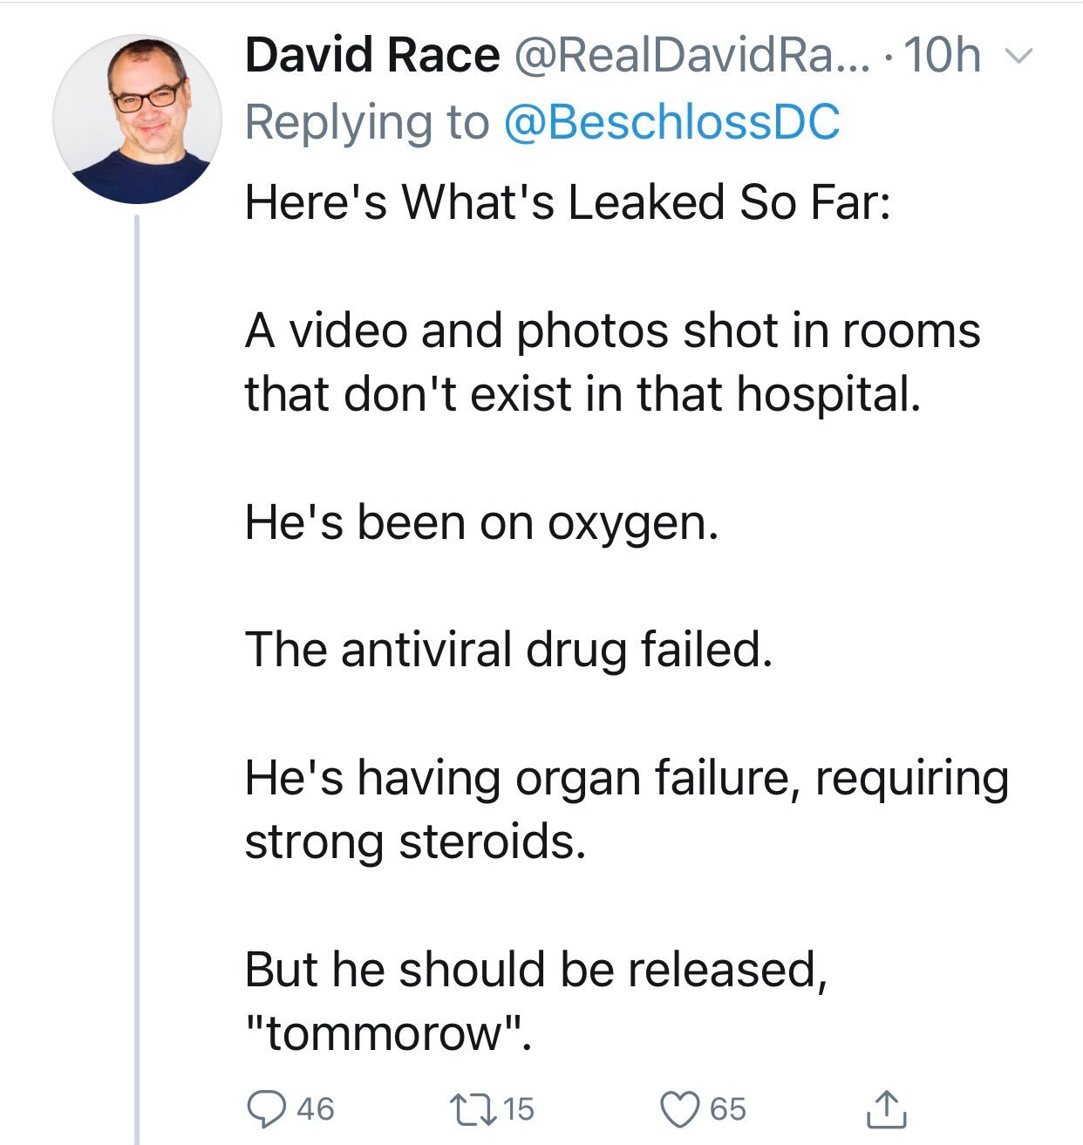This screenshot has height=1145, width=1083.
Task: Click the "Here's What's Leaked So Far:" line
Action: [567, 202]
